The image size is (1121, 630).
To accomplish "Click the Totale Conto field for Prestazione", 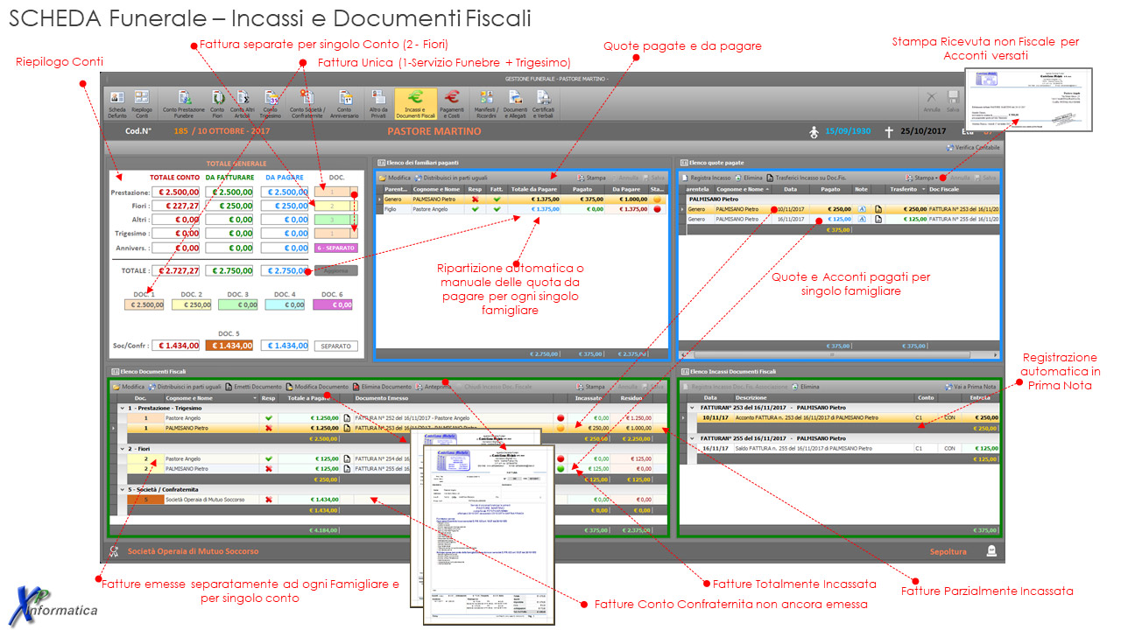I will [x=176, y=192].
